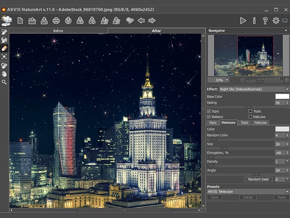
Task: Click the Run processing play button
Action: [243, 20]
